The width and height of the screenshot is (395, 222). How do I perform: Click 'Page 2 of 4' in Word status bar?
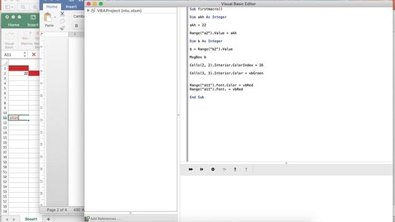57,210
